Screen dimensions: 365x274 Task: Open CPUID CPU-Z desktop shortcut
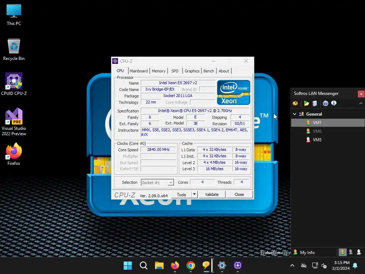pos(14,84)
